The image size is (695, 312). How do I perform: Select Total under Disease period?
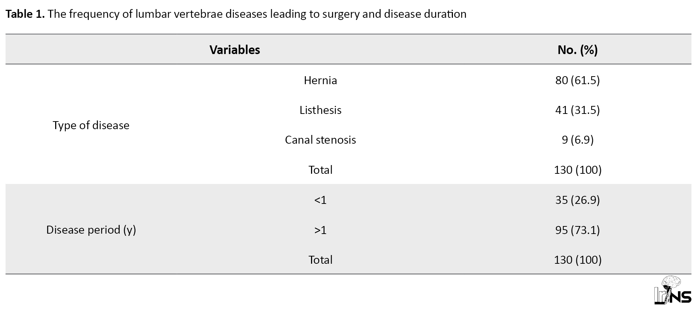[x=320, y=260]
